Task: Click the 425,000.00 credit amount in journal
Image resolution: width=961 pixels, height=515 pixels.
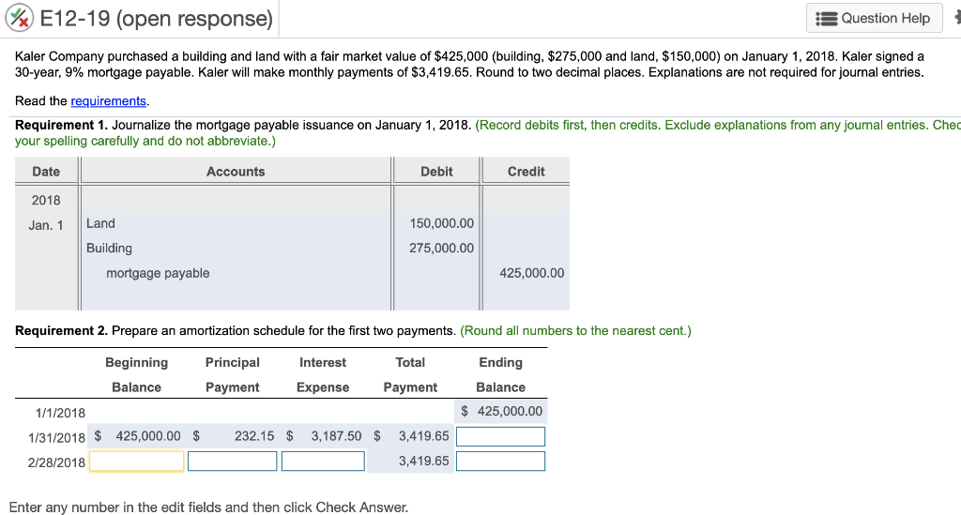Action: coord(531,273)
